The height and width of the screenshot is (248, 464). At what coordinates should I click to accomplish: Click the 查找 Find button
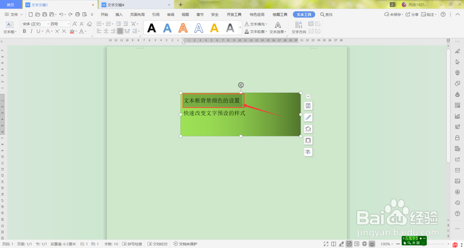[326, 14]
